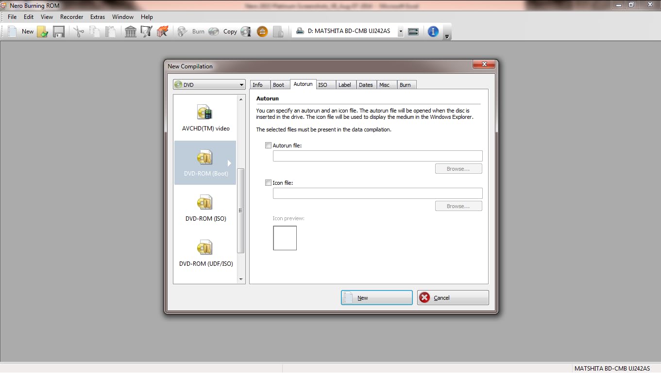The width and height of the screenshot is (661, 373).
Task: Open a compilation with the folder toolbar icon
Action: pyautogui.click(x=43, y=32)
